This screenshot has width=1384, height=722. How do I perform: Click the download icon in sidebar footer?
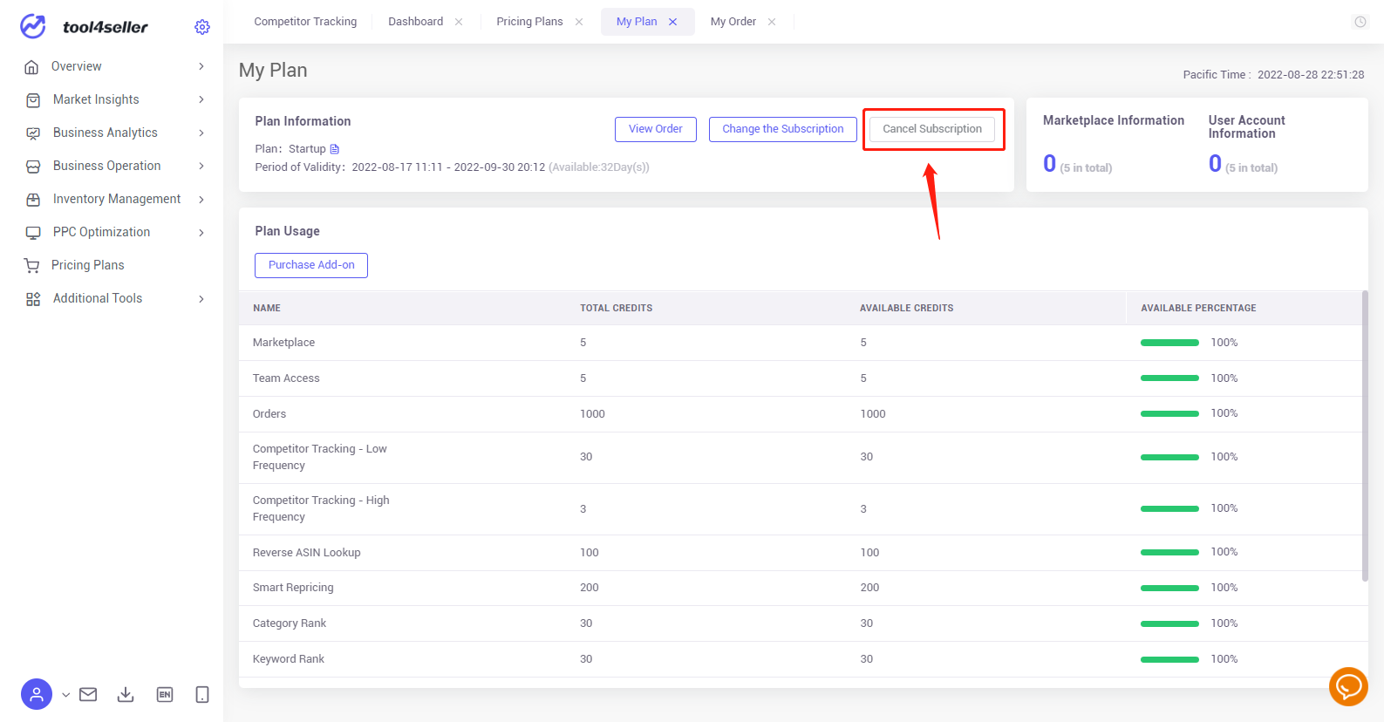(x=126, y=694)
